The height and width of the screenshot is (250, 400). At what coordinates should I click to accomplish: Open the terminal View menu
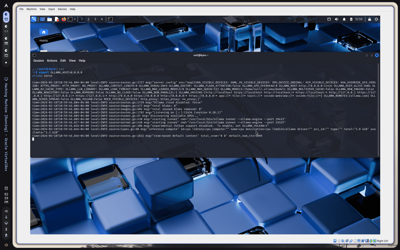[72, 61]
